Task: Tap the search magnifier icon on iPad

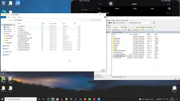Action: coord(99,9)
